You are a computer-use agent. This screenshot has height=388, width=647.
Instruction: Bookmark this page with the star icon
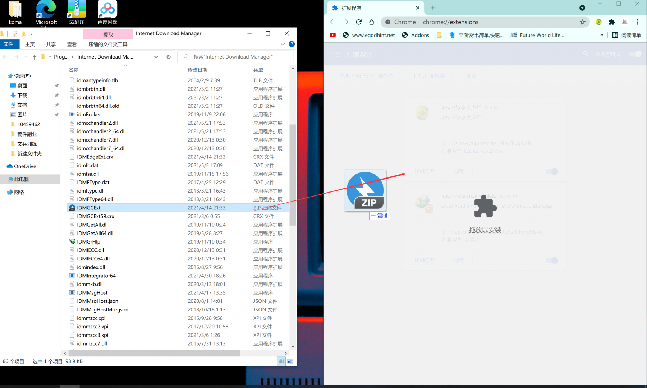(x=583, y=22)
